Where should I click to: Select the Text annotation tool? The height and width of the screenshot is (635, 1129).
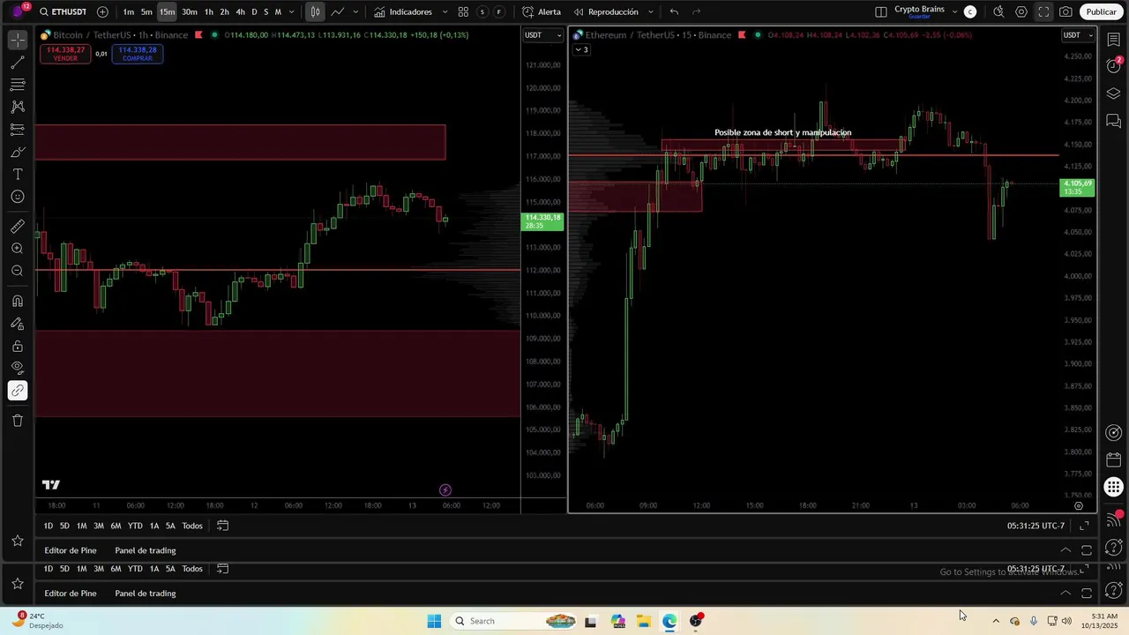18,175
